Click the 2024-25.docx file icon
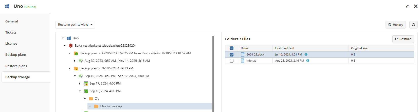Image resolution: width=420 pixels, height=112 pixels. 243,54
